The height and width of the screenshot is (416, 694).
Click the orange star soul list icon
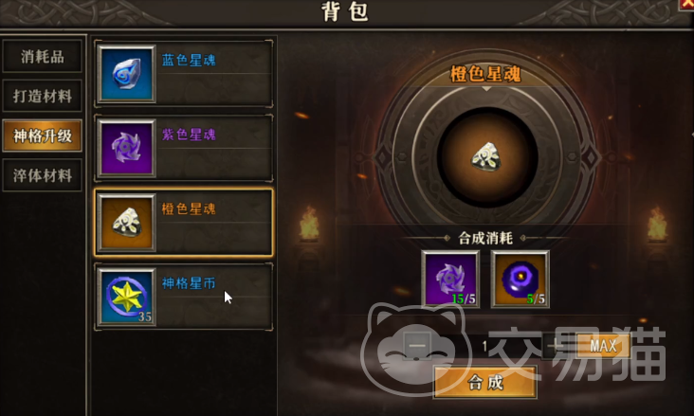tap(127, 223)
